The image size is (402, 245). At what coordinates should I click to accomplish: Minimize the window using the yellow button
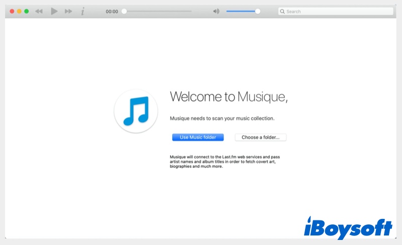19,11
